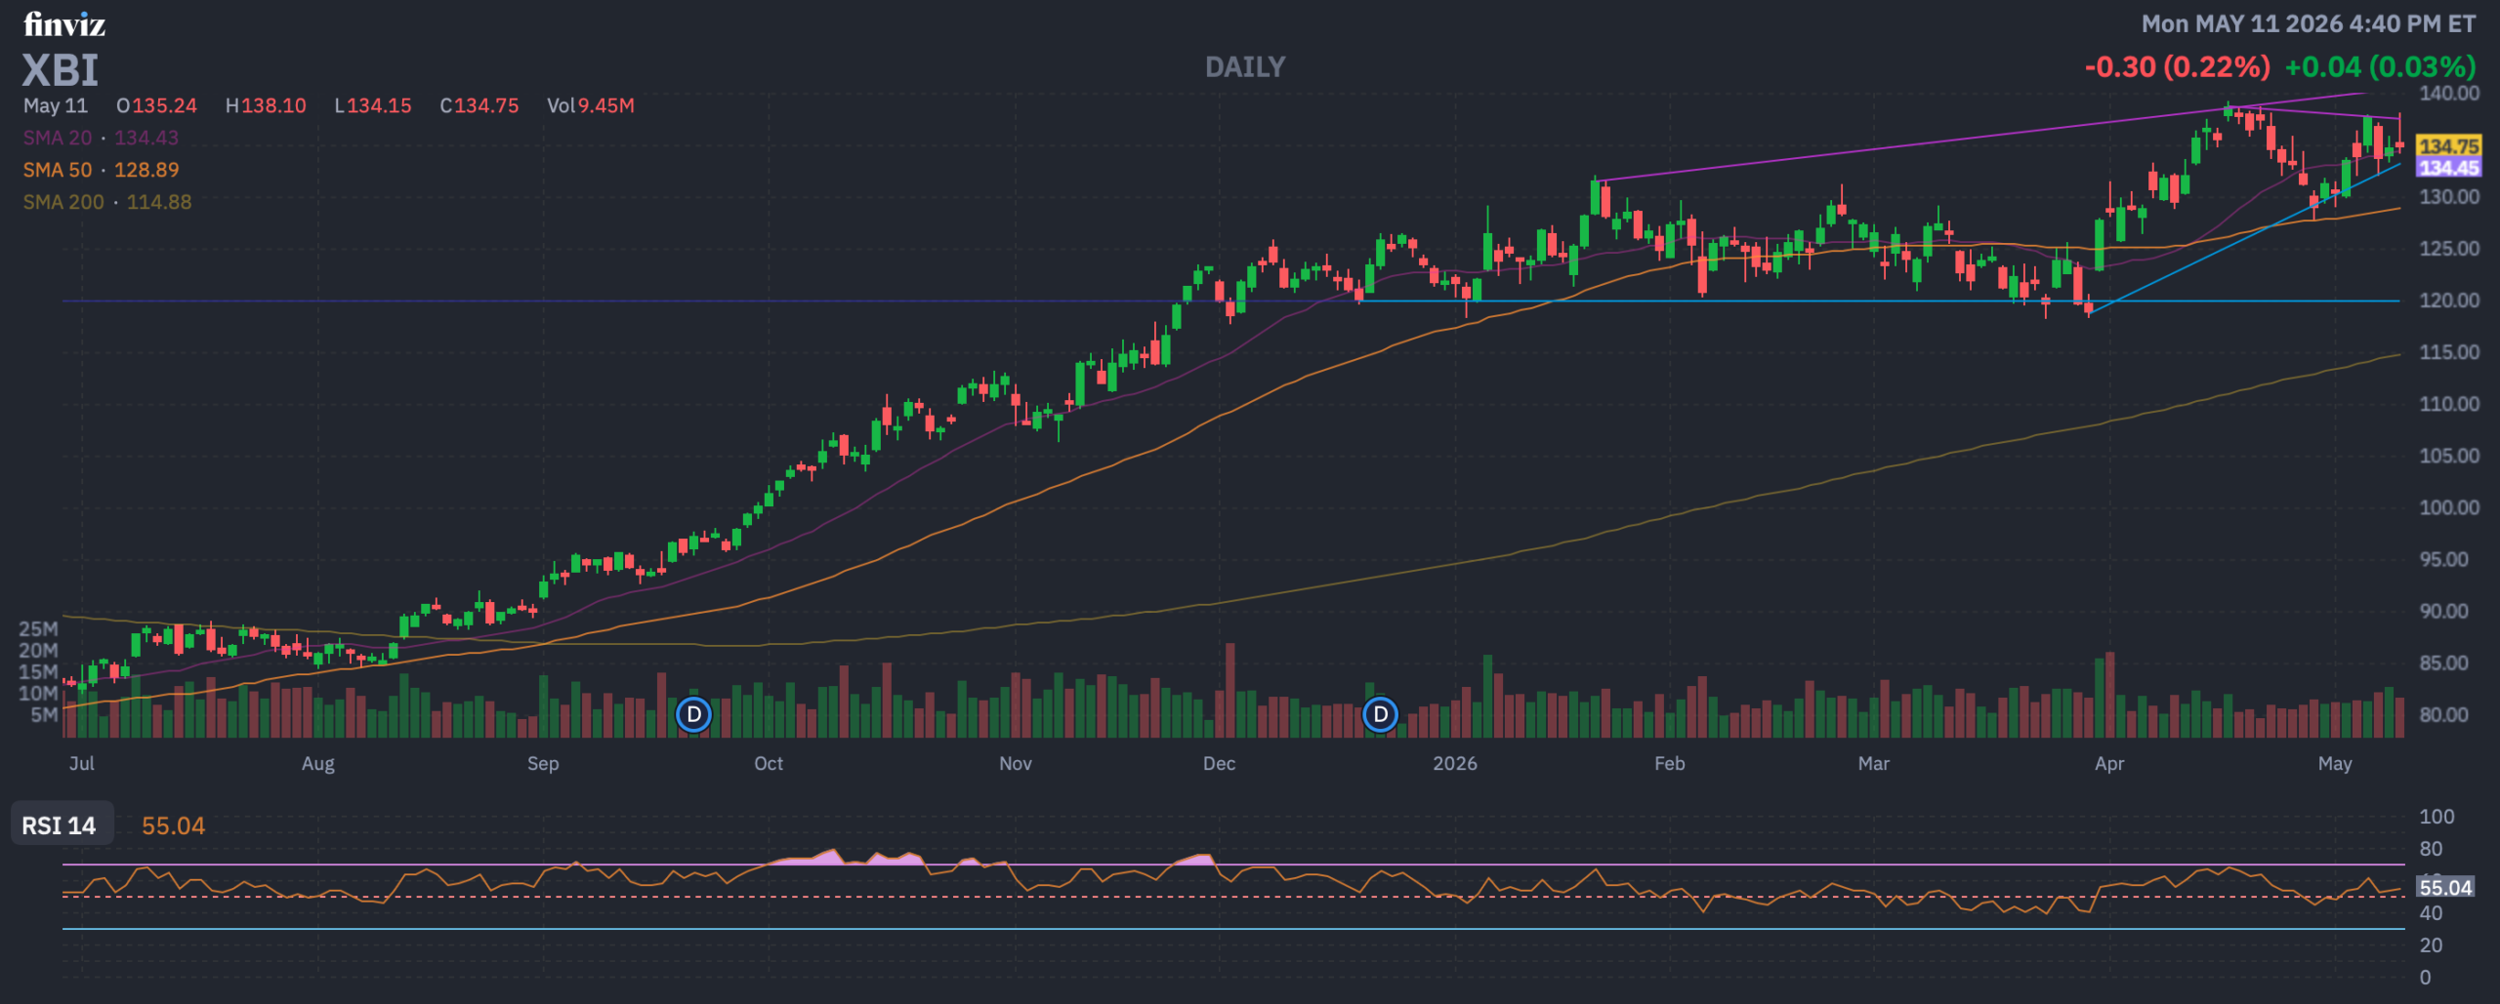Click the dividend marker near October
The height and width of the screenshot is (1004, 2500).
(x=693, y=714)
